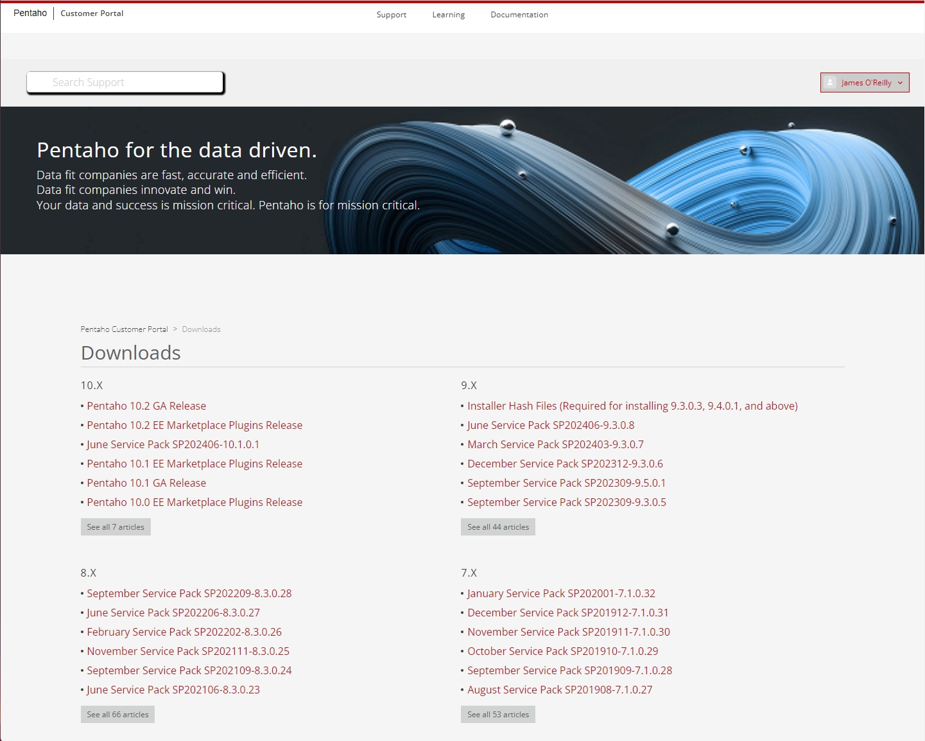The width and height of the screenshot is (925, 741).
Task: Open the Support menu item
Action: pos(391,15)
